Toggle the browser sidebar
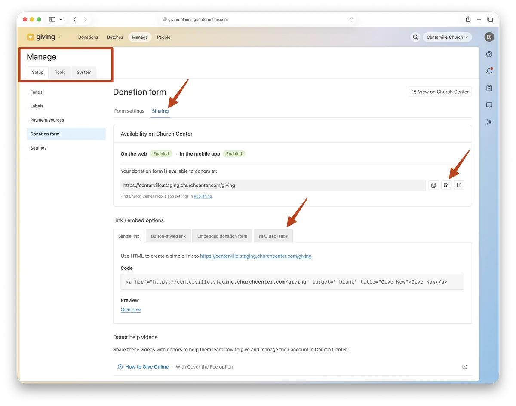Viewport: 516px width, 406px height. [52, 19]
